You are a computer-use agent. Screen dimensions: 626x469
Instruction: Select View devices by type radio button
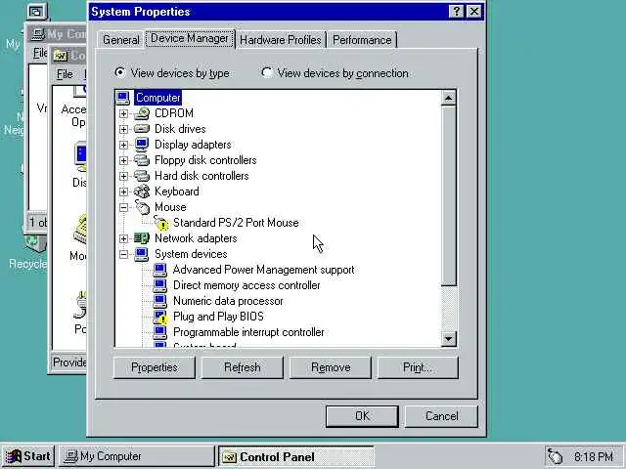click(119, 72)
